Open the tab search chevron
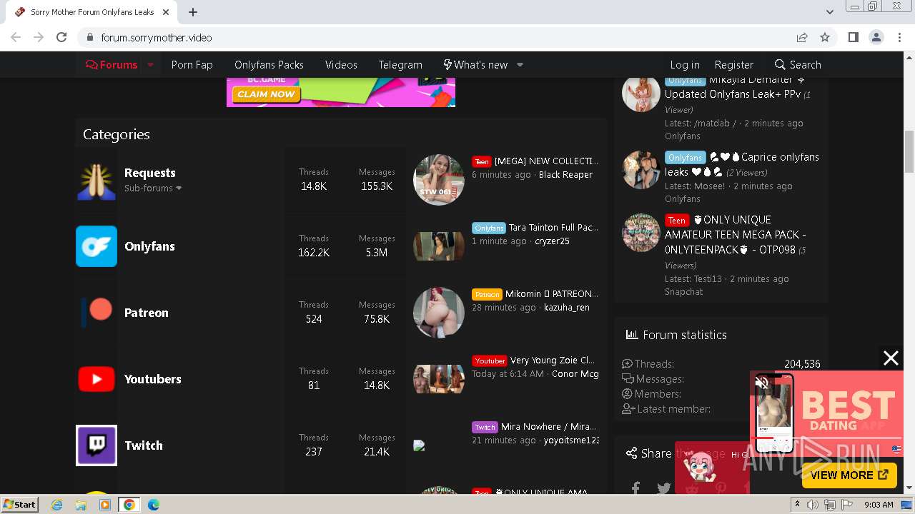915x514 pixels. (830, 12)
